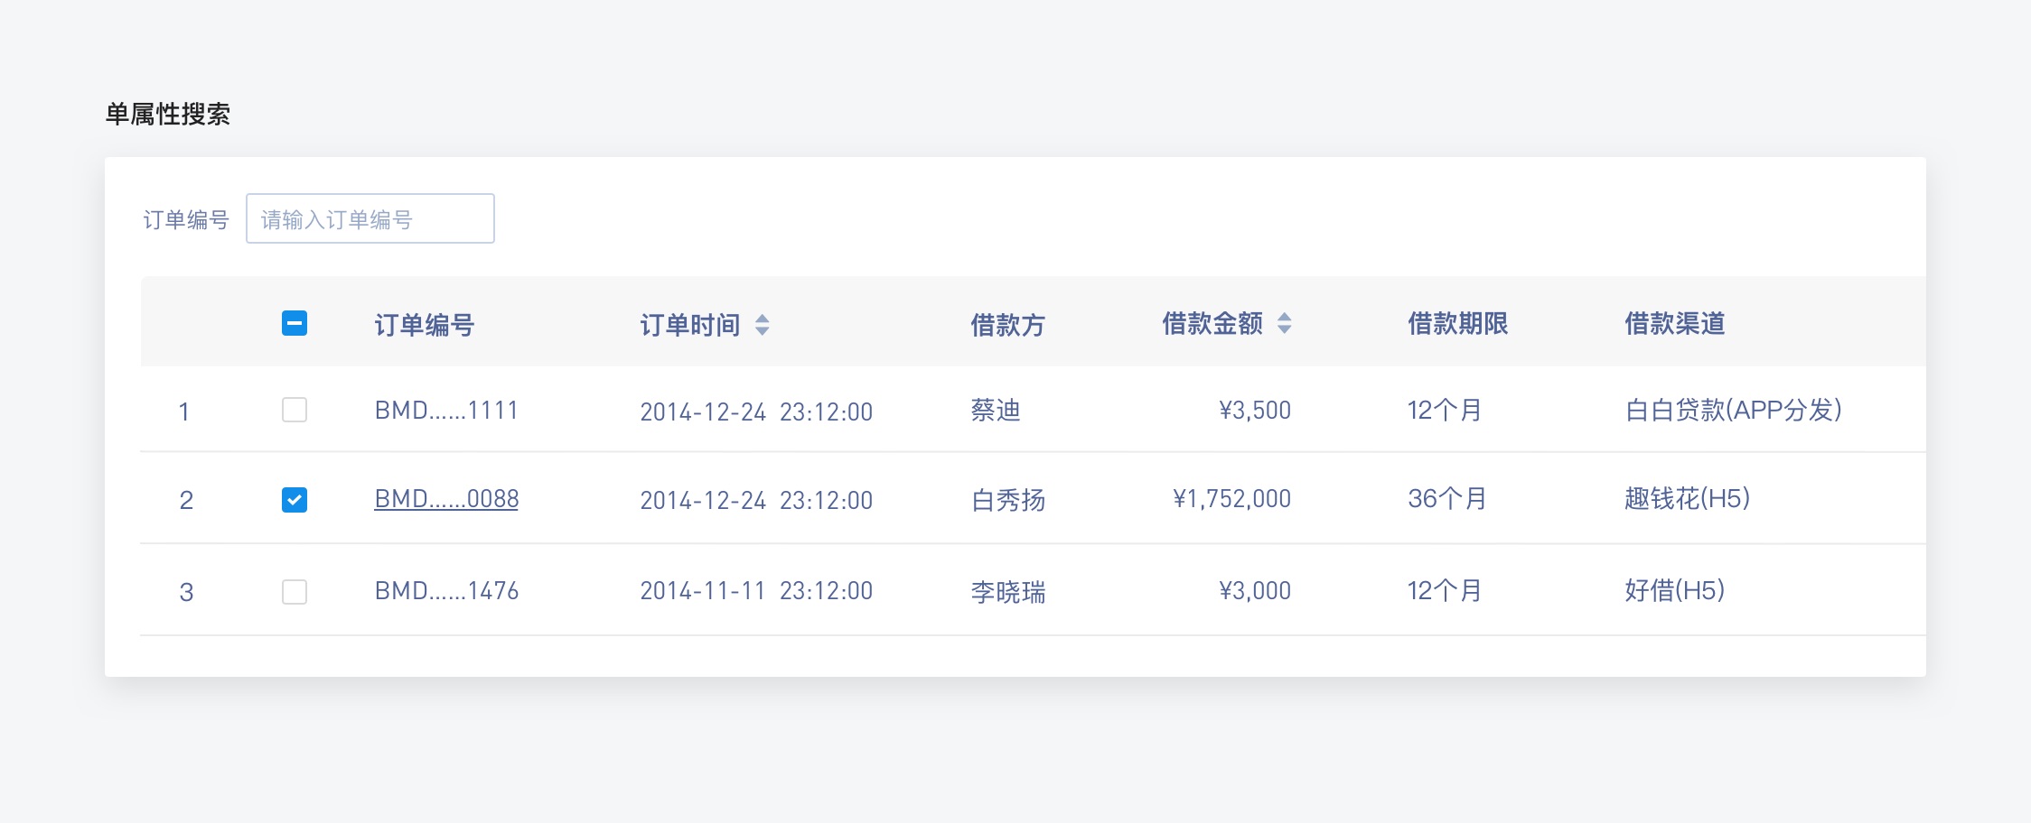The image size is (2031, 823).
Task: Check the checkbox for row 1
Action: (295, 410)
